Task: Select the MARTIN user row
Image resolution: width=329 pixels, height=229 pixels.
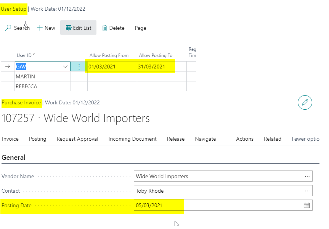Action: coord(26,76)
